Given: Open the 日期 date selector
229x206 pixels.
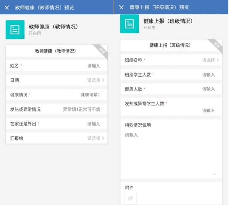Looking at the screenshot, I should tap(96, 80).
